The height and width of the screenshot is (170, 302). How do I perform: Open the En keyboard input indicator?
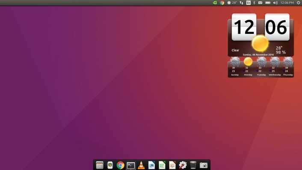[249, 3]
